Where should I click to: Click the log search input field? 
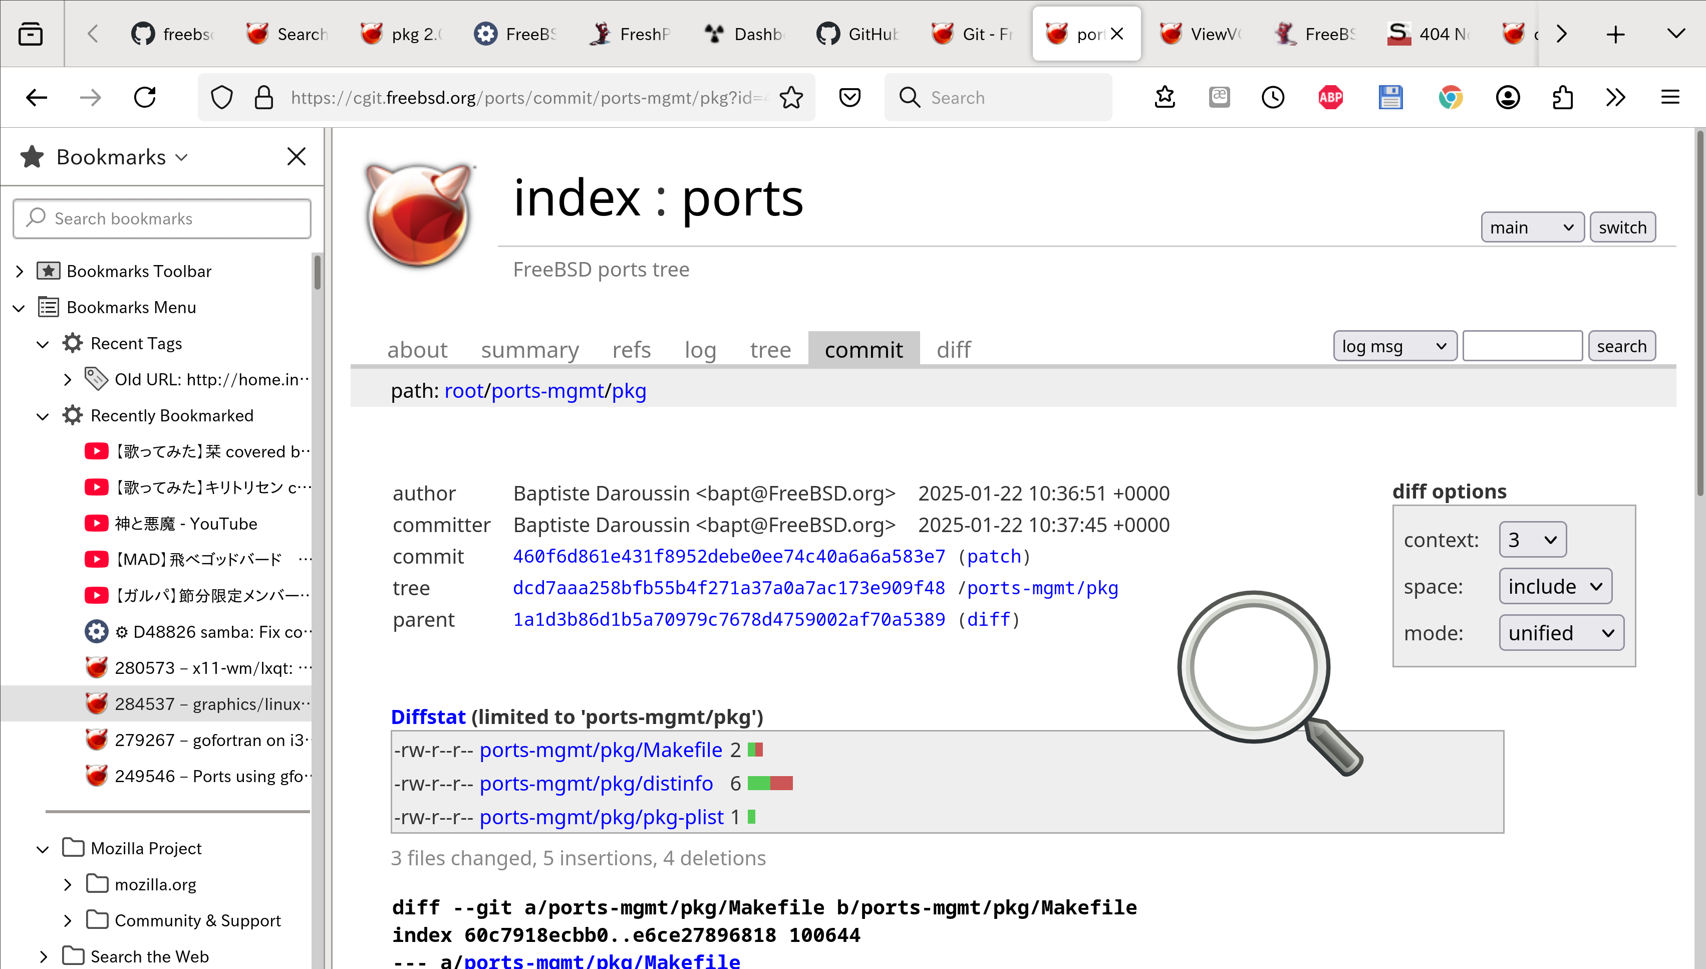click(x=1522, y=346)
